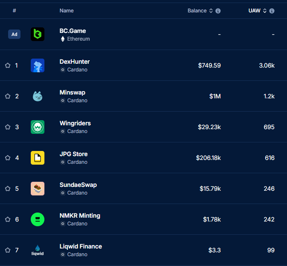Select SundaeSwap UAW value 246
The image size is (287, 266).
coord(269,189)
